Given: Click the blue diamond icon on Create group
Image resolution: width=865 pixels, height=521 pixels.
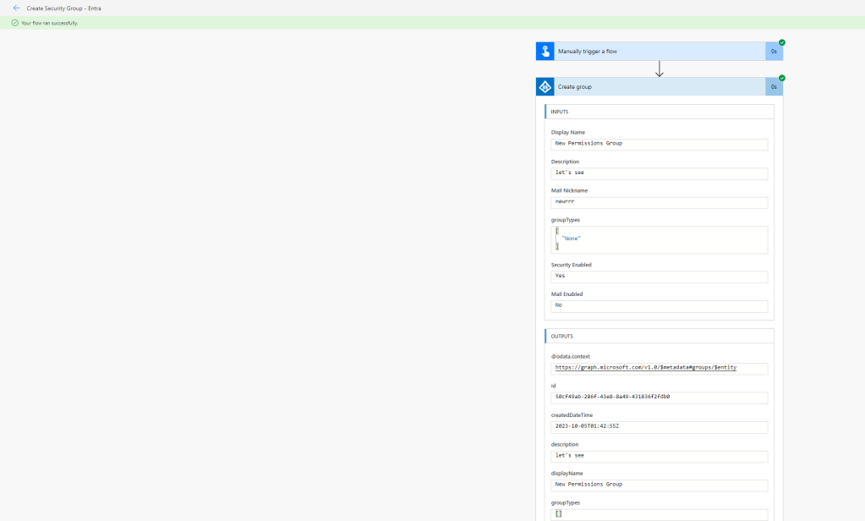Looking at the screenshot, I should click(545, 87).
